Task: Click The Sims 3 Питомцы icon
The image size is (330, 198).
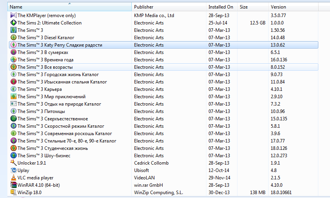Action: click(x=14, y=111)
